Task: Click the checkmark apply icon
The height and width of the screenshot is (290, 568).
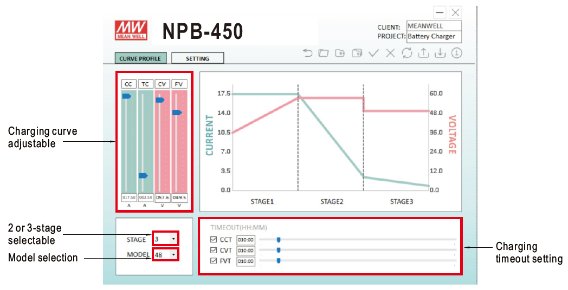Action: (373, 53)
